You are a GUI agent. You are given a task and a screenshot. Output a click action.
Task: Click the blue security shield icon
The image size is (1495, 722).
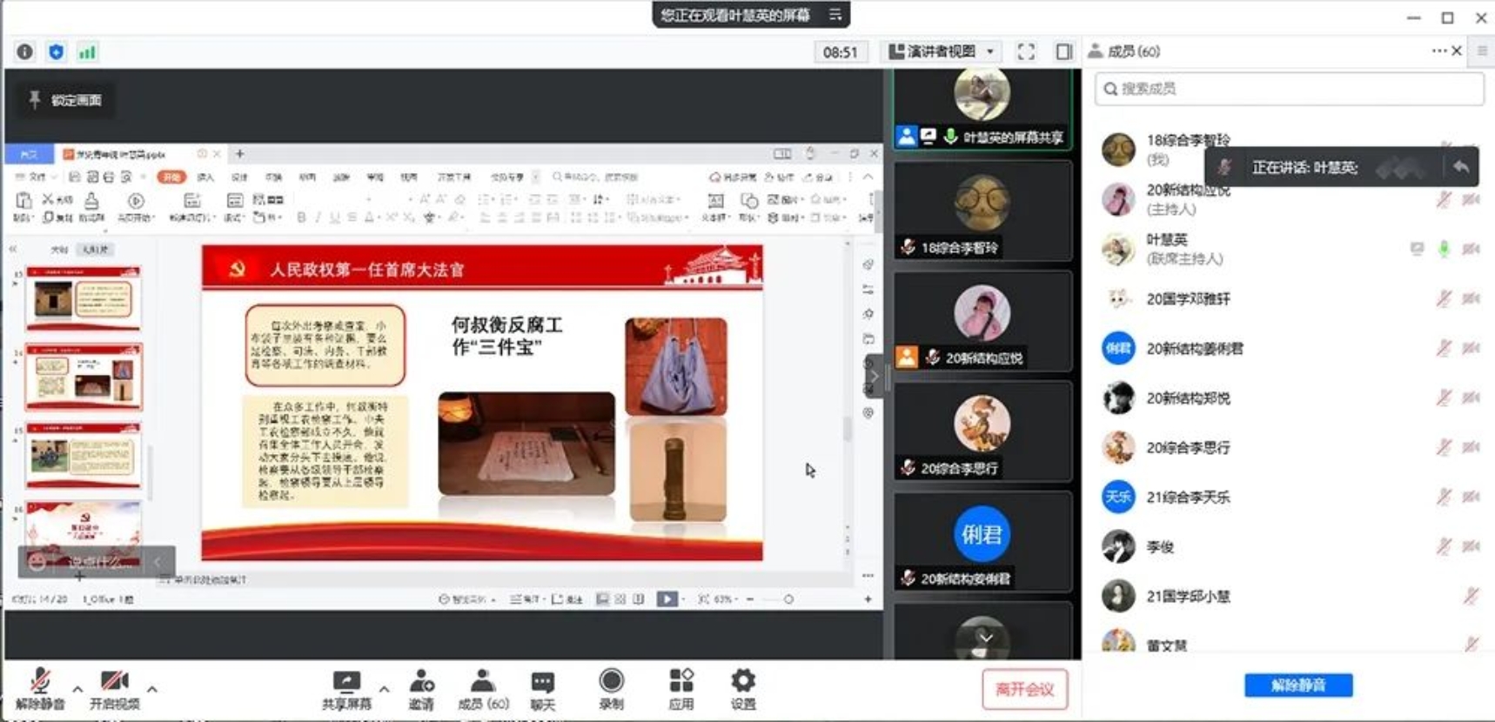click(57, 51)
